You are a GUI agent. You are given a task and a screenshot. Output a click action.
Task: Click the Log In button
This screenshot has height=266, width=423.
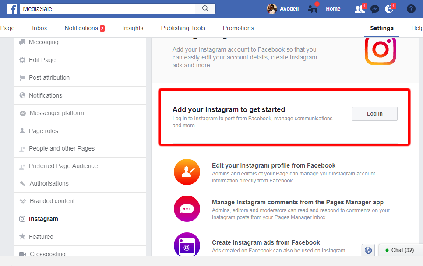[x=374, y=113]
